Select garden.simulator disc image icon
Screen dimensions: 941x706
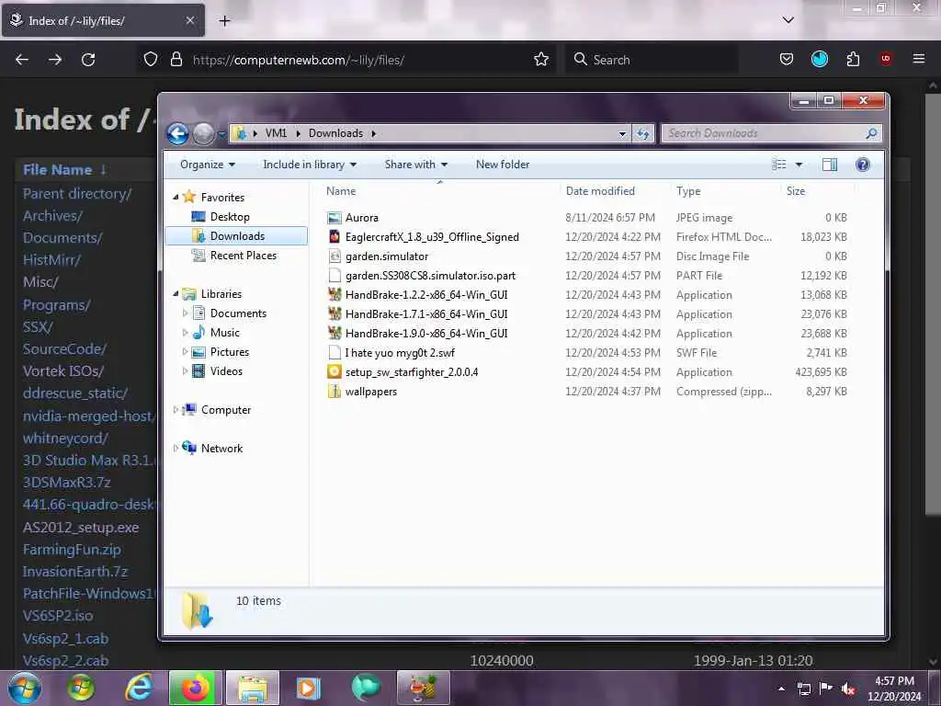334,256
